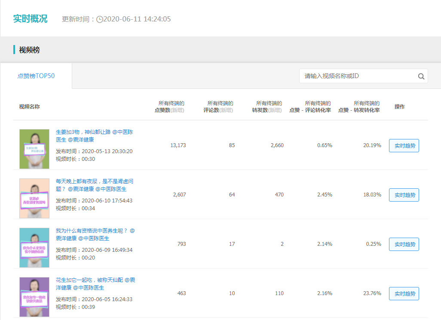
Task: Open 实时趋势 for the 夜尿 video
Action: pos(404,195)
